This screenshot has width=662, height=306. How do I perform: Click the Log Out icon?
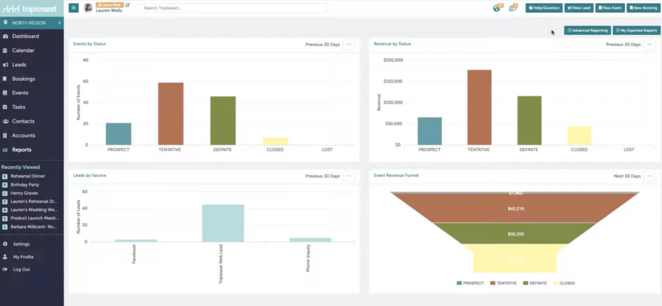click(5, 269)
